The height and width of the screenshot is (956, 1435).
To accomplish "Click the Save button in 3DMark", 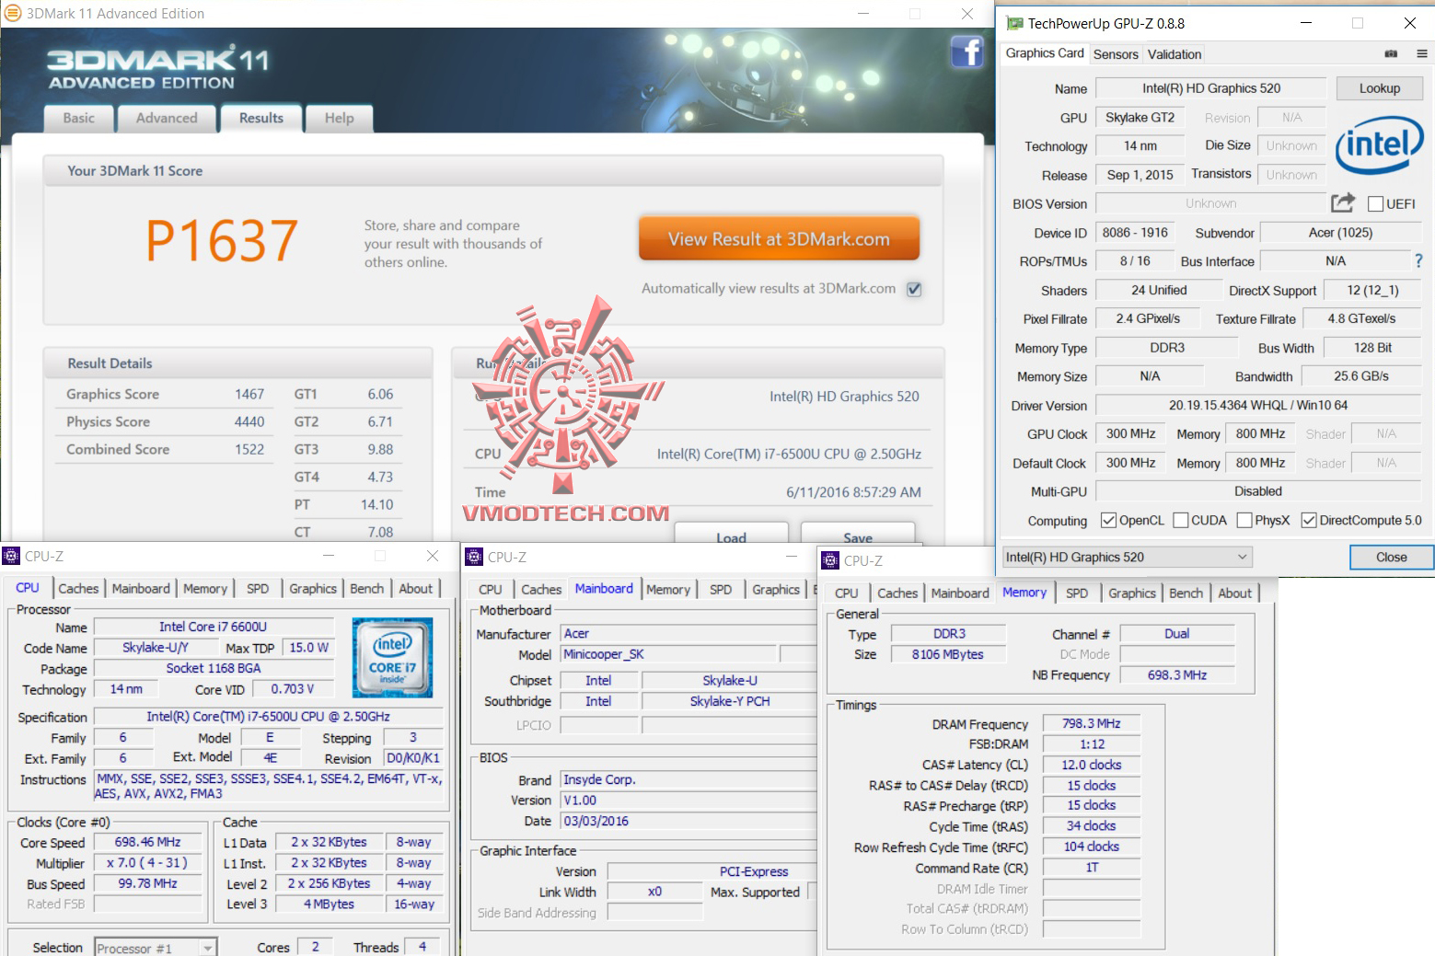I will 858,535.
